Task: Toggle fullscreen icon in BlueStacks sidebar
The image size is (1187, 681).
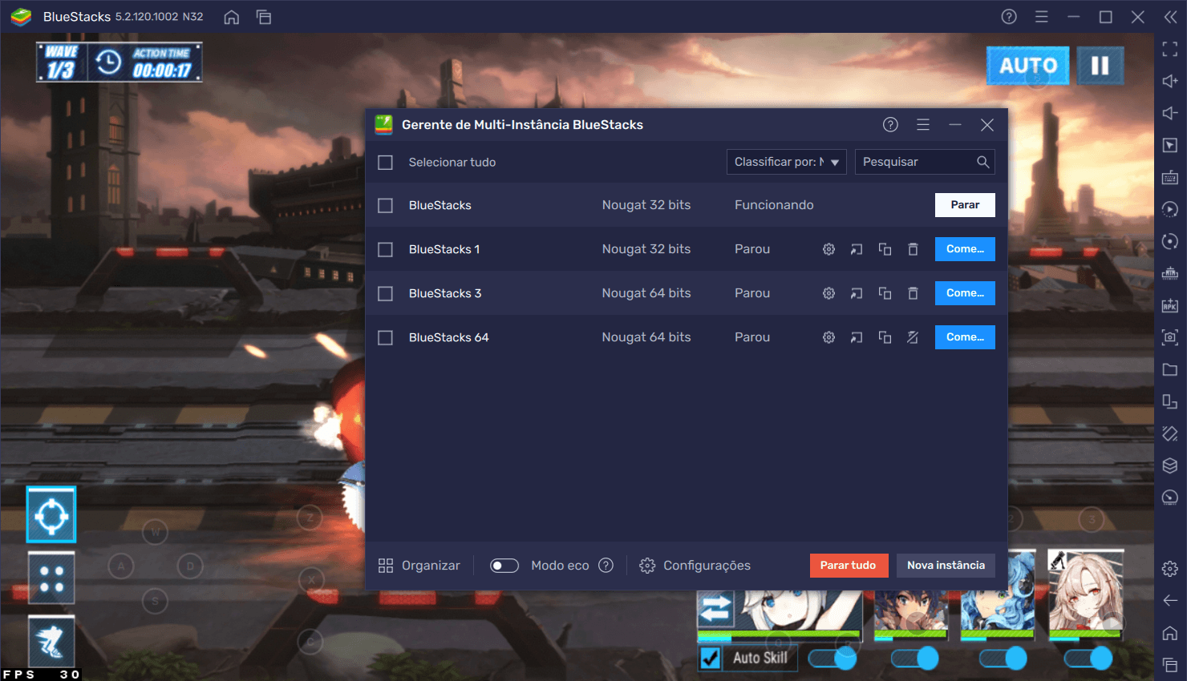Action: pyautogui.click(x=1170, y=49)
